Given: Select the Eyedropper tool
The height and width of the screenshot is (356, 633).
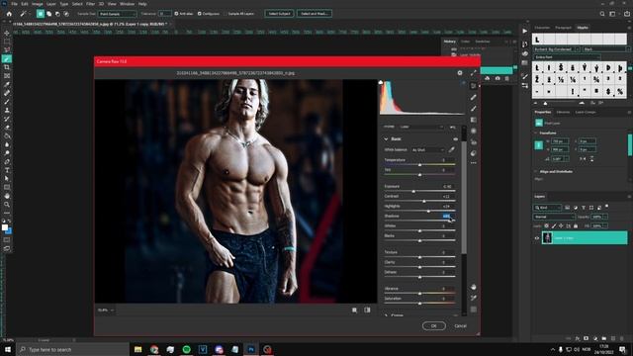Looking at the screenshot, I should [7, 84].
